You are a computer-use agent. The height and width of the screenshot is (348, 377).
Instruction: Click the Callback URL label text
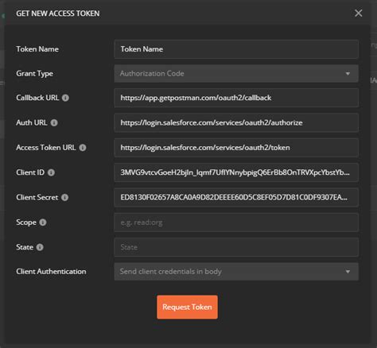(37, 98)
